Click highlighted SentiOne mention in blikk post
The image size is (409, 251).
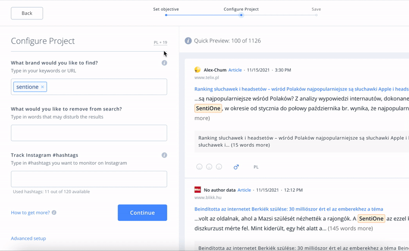coord(371,219)
